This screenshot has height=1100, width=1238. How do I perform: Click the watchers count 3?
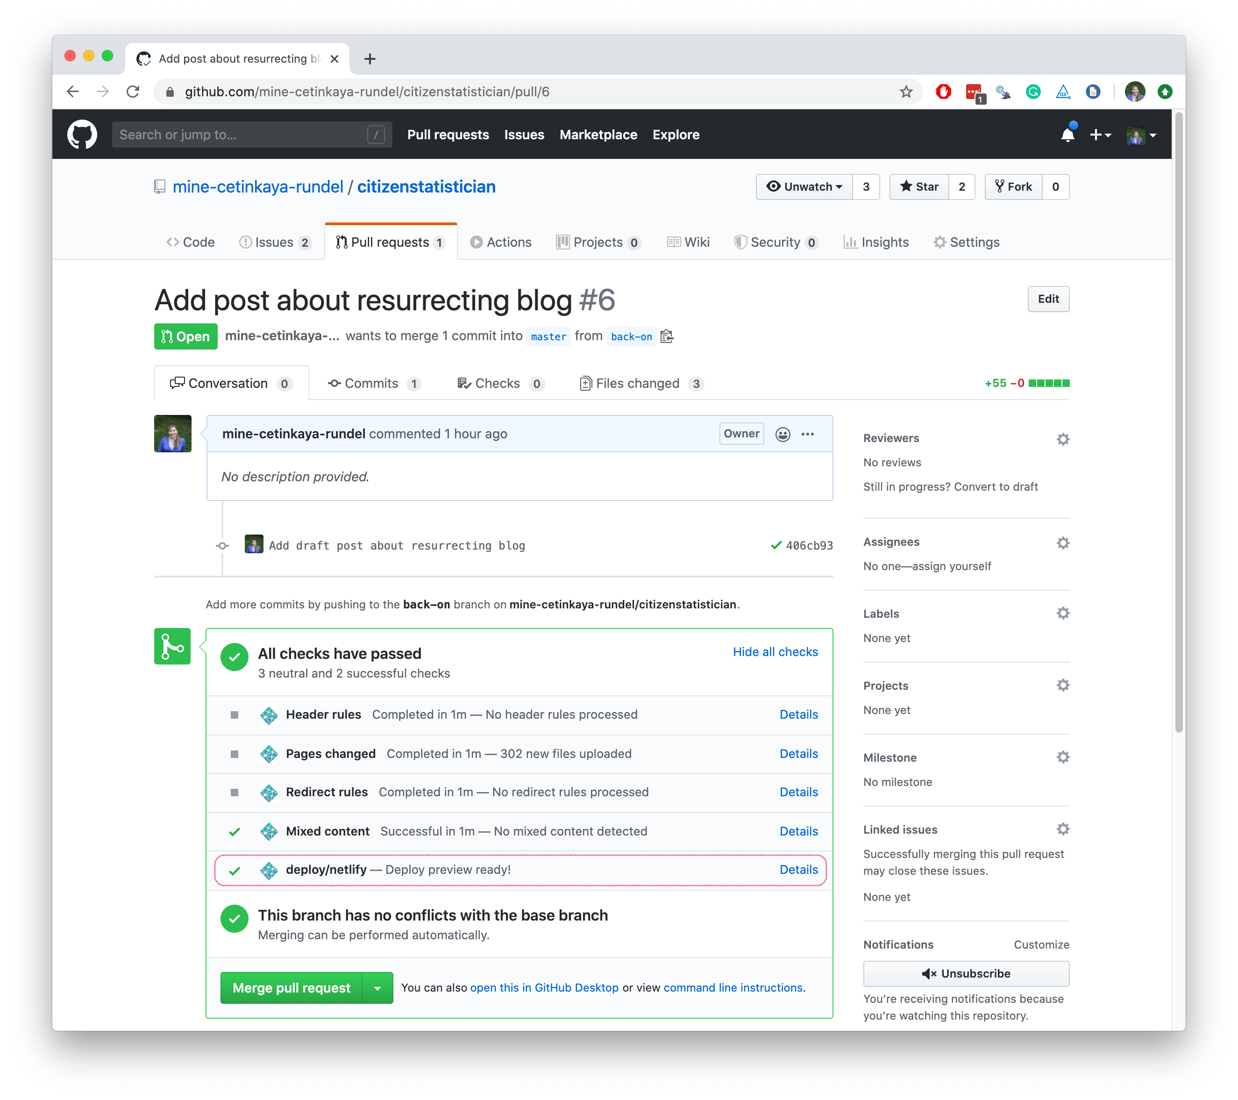click(866, 186)
